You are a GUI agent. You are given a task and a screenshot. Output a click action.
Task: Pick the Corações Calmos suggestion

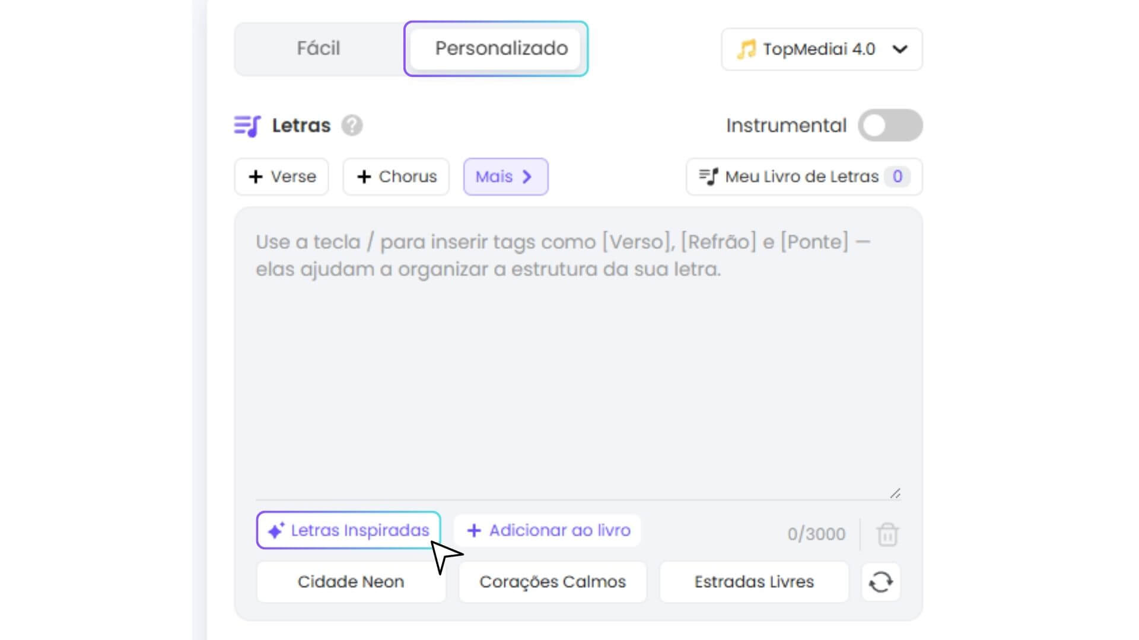(x=552, y=582)
